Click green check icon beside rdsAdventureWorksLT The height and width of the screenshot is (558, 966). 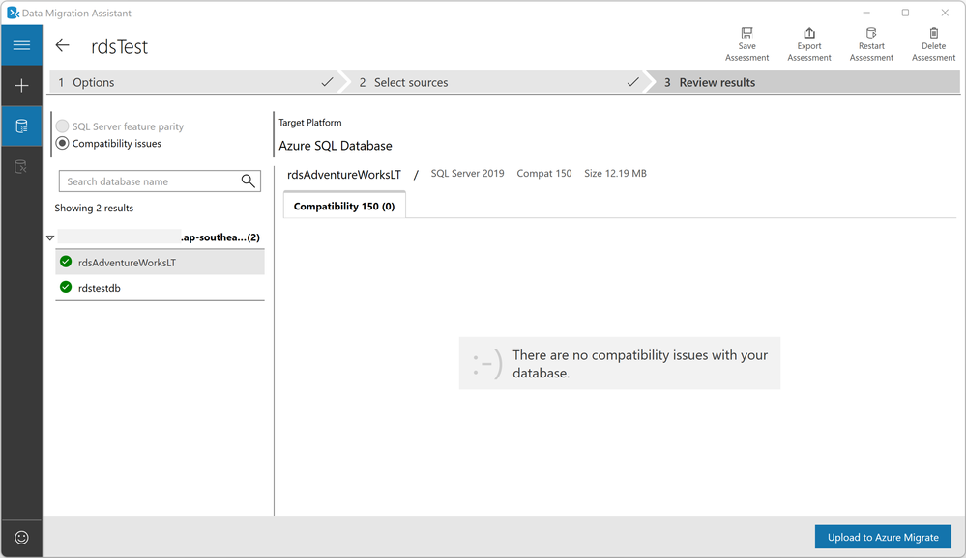(x=66, y=262)
